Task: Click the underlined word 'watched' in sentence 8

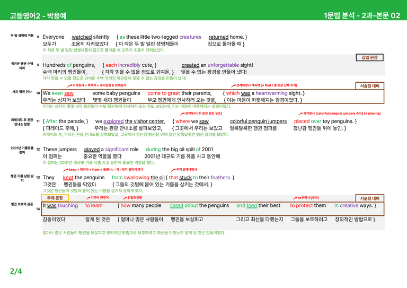Action: click(82, 37)
